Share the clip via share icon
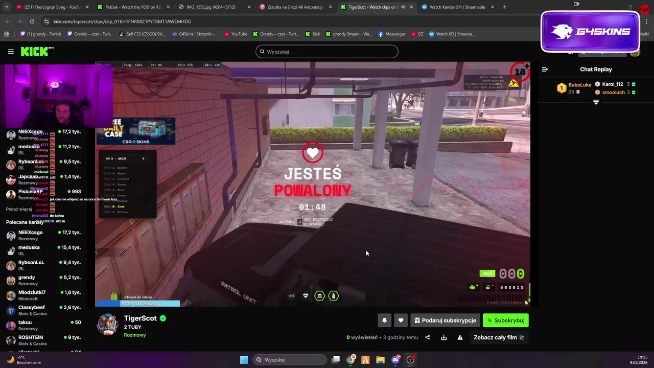Image resolution: width=654 pixels, height=368 pixels. (428, 337)
